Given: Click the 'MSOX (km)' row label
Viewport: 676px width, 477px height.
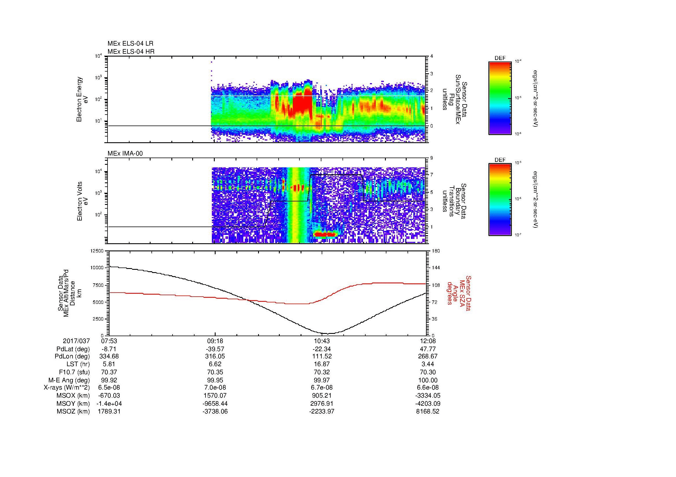Looking at the screenshot, I should tap(73, 396).
